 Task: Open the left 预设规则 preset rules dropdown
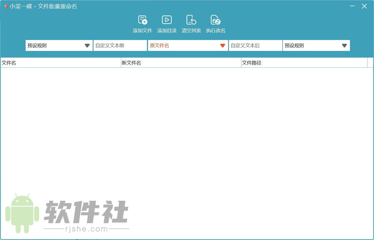(59, 45)
